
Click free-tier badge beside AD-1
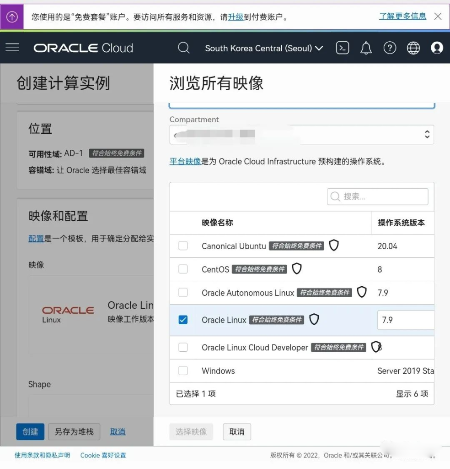click(117, 153)
